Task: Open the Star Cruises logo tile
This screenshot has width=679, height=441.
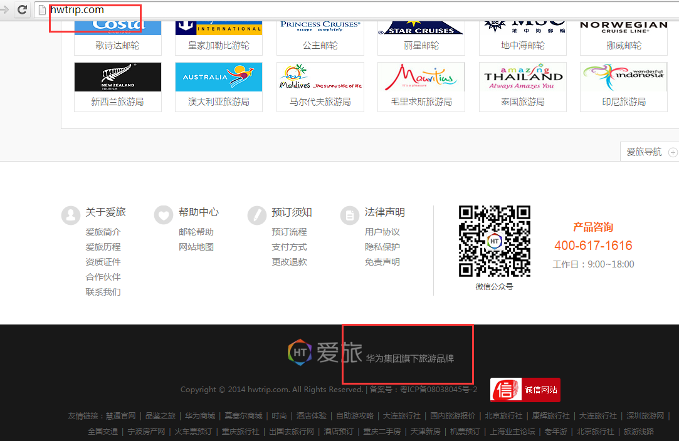Action: (421, 28)
